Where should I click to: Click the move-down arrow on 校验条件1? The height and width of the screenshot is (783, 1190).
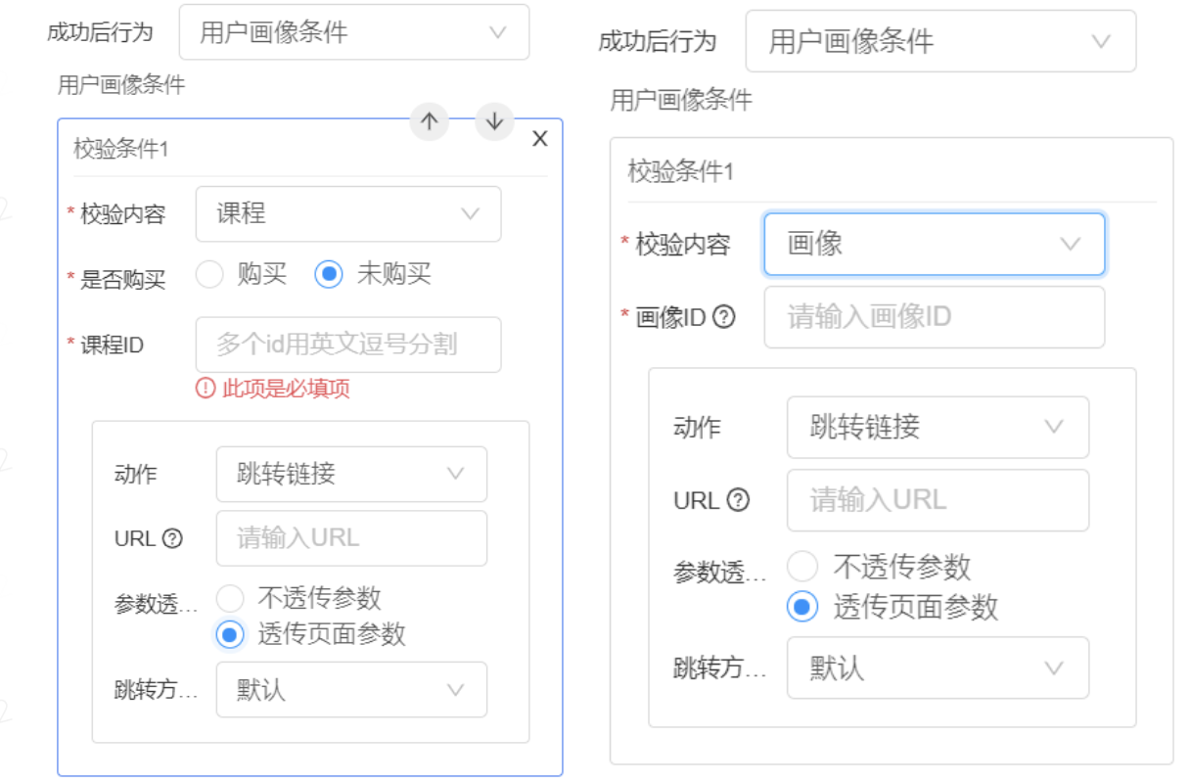pyautogui.click(x=494, y=121)
